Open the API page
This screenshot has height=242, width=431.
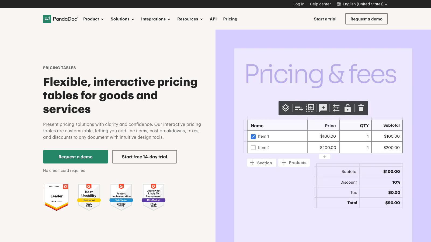click(213, 19)
